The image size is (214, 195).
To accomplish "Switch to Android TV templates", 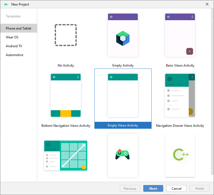I will [19, 46].
